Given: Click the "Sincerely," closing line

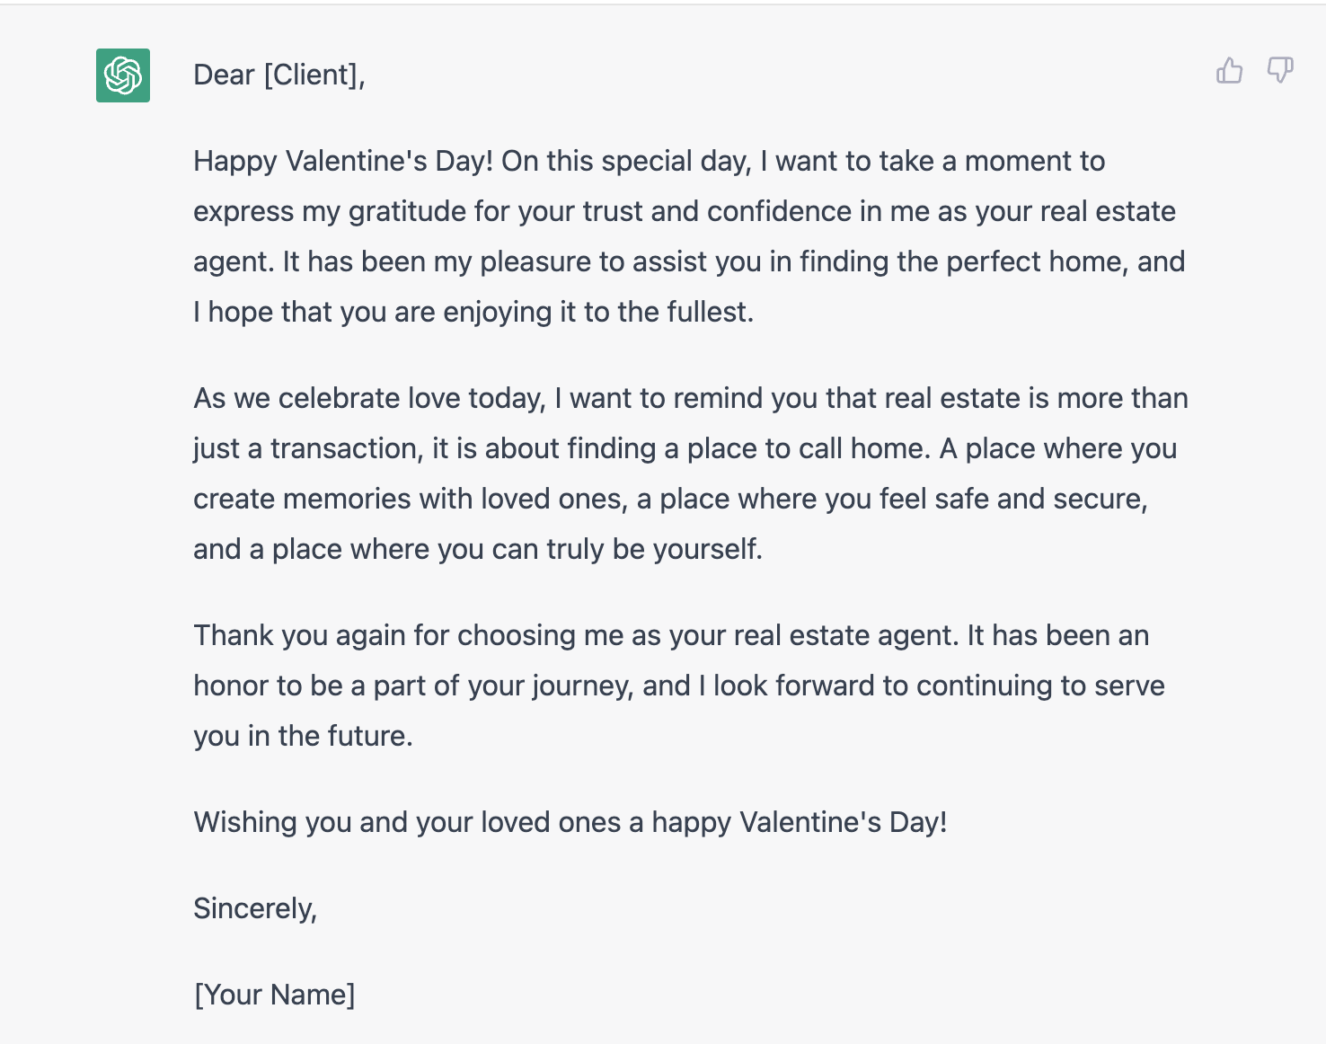Looking at the screenshot, I should pos(255,908).
